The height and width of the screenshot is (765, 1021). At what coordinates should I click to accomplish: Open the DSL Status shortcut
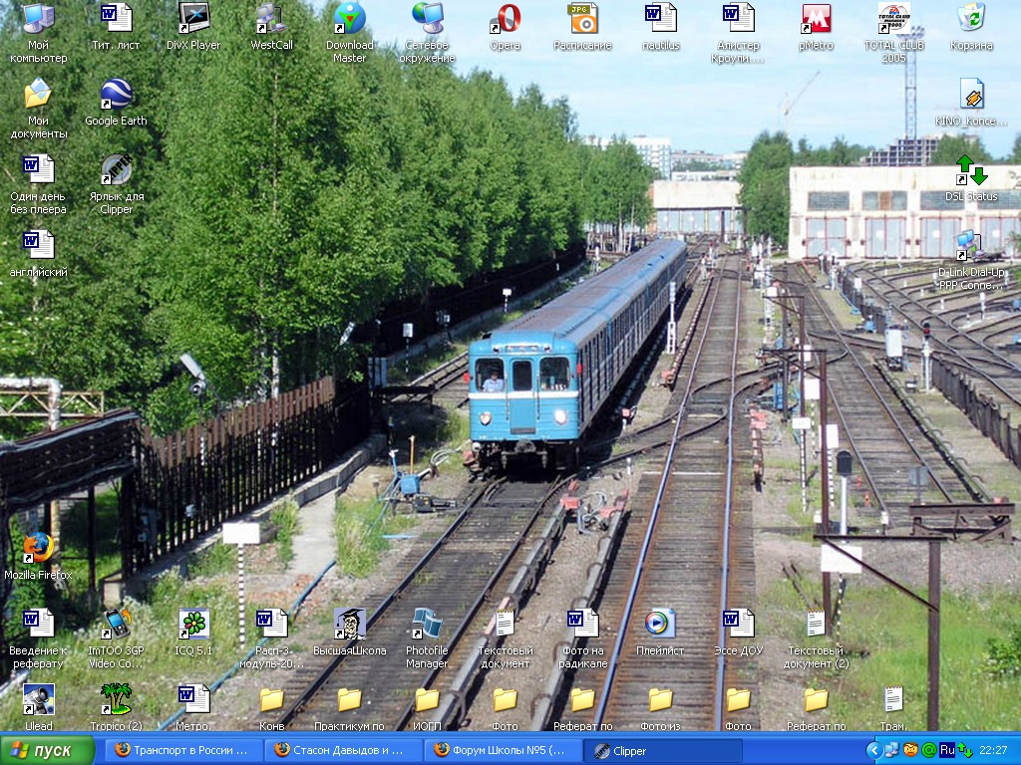(971, 170)
